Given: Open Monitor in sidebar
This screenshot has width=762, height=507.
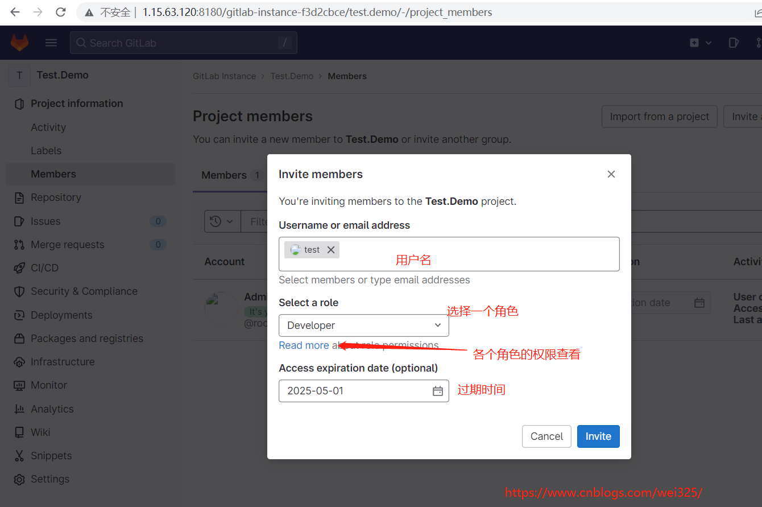Looking at the screenshot, I should click(x=49, y=385).
